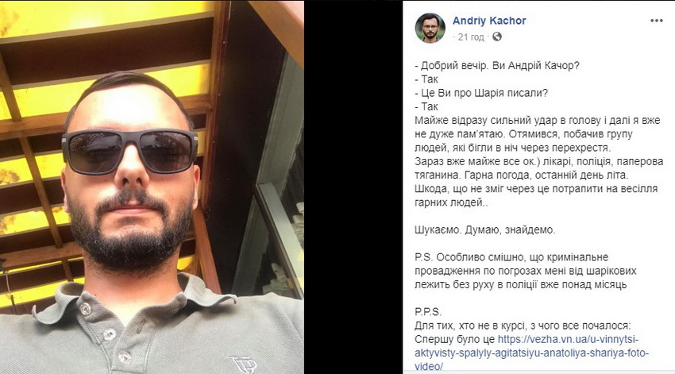The image size is (675, 374).
Task: Click the line 'Для тих, хто не в курсі'
Action: [x=523, y=326]
